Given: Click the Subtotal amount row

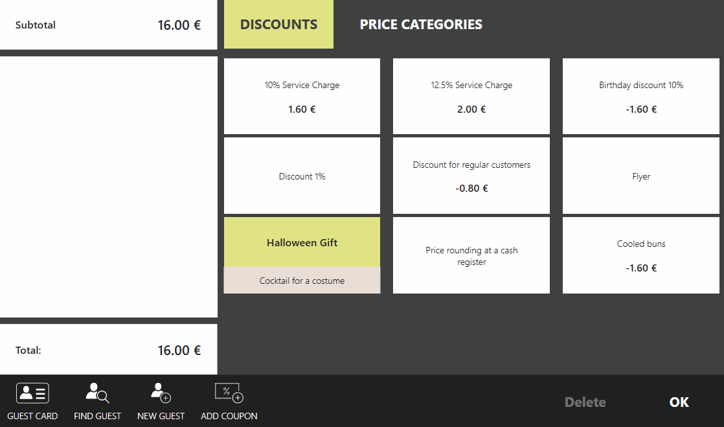Looking at the screenshot, I should [x=108, y=25].
